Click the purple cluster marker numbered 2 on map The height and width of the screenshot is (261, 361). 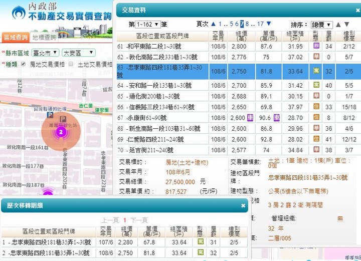61,132
